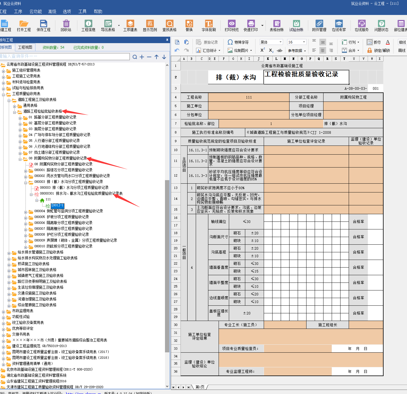Viewport: 407px width, 394px height.
Task: Open the 工具 menu
Action: 82,11
